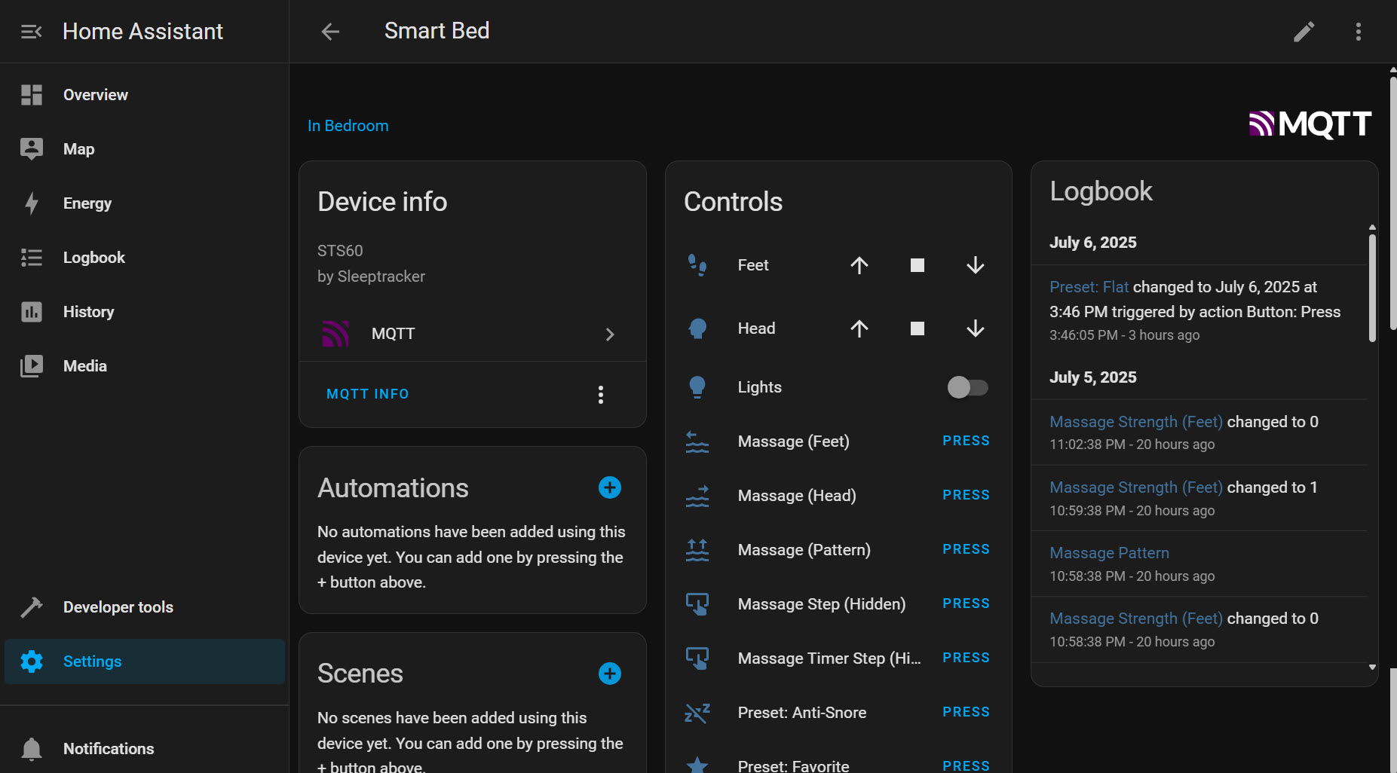Open Logbook in the sidebar
1397x773 pixels.
144,258
